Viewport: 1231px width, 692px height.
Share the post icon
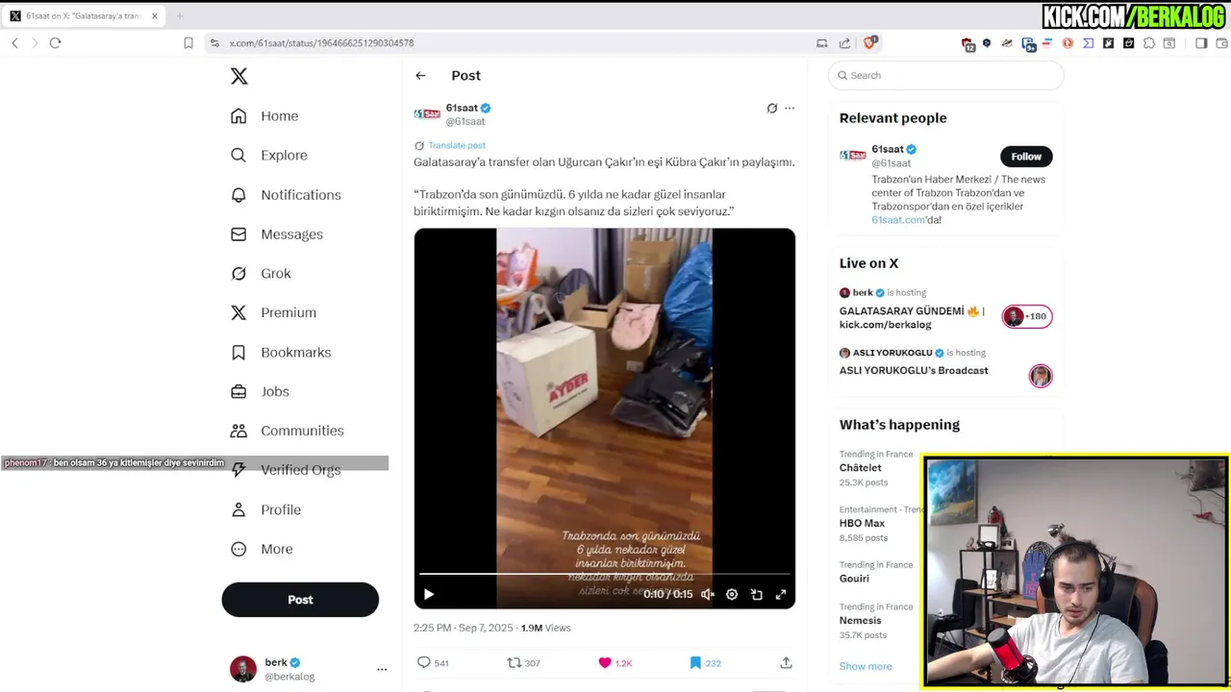tap(786, 663)
